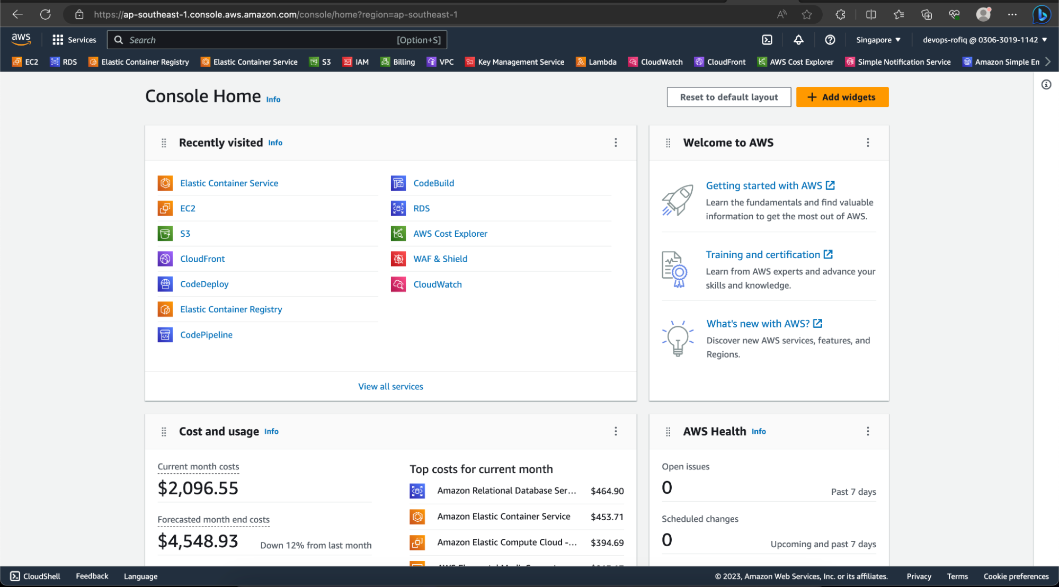Screen dimensions: 1059x587
Task: Open the notifications bell
Action: click(798, 40)
